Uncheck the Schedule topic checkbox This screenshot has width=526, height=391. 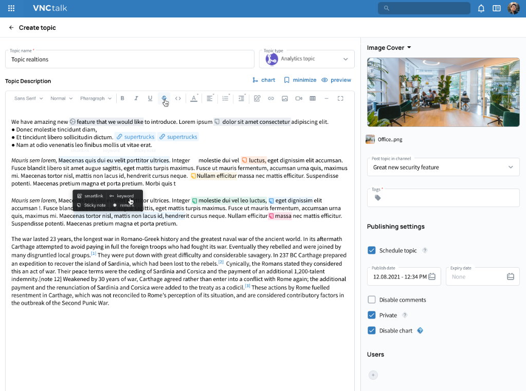[372, 250]
